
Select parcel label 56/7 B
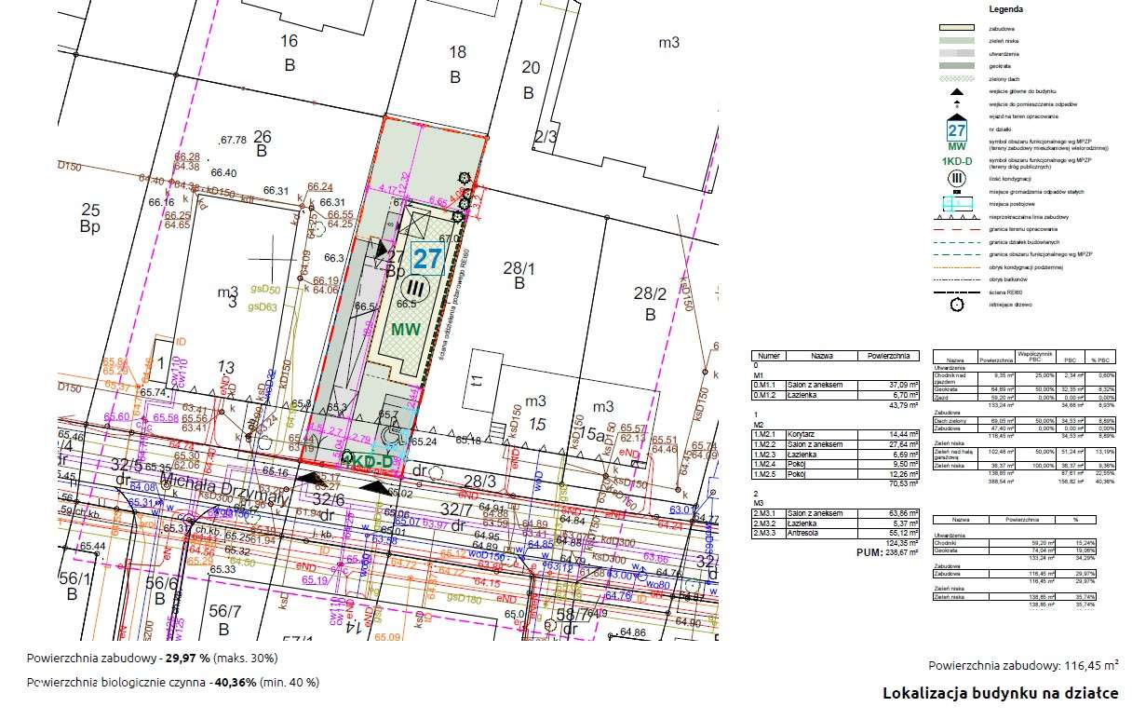223,619
